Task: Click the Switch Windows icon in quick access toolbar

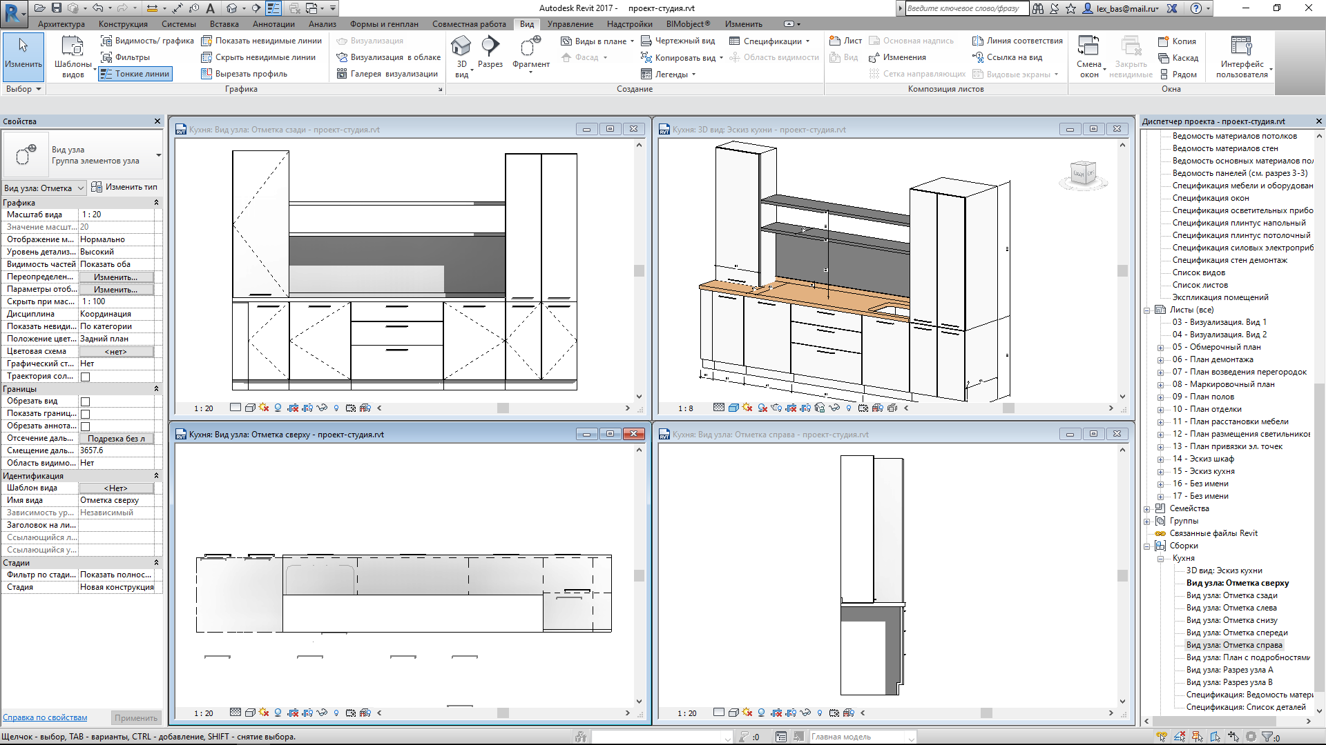Action: coord(311,8)
